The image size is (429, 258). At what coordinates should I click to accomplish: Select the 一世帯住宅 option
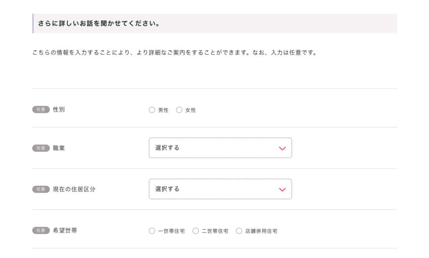(x=152, y=230)
